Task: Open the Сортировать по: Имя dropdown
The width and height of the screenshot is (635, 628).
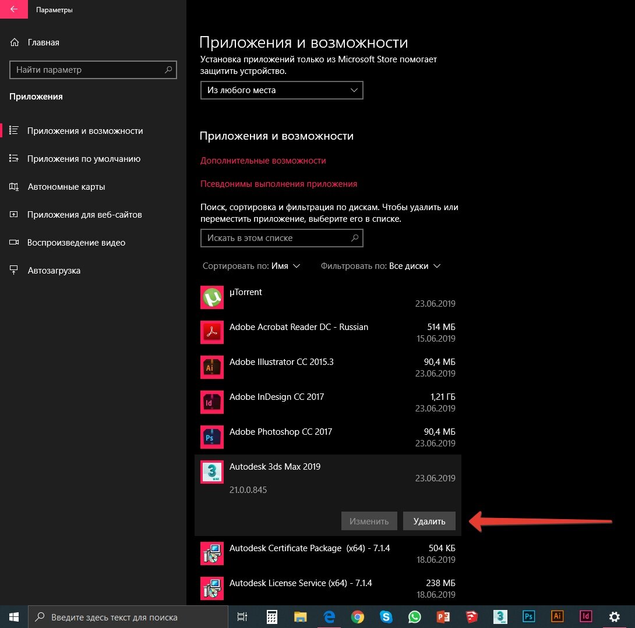Action: pyautogui.click(x=251, y=266)
